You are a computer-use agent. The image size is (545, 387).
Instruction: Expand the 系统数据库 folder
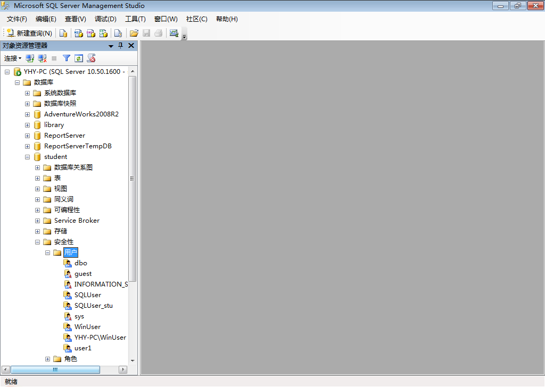[x=27, y=94]
